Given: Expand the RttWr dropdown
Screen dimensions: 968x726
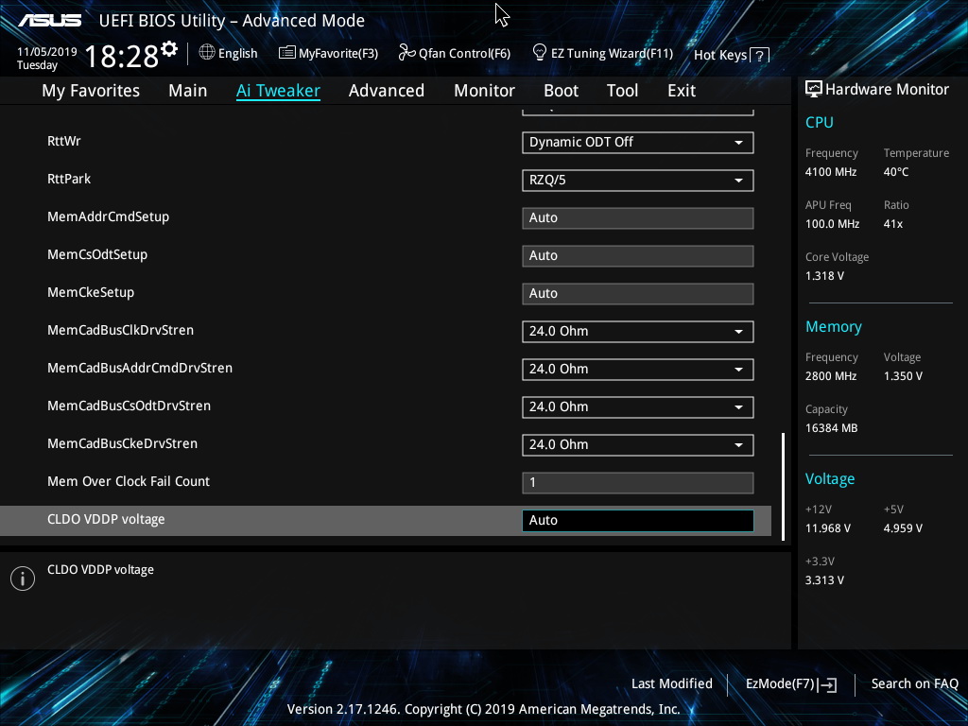Looking at the screenshot, I should click(x=638, y=142).
